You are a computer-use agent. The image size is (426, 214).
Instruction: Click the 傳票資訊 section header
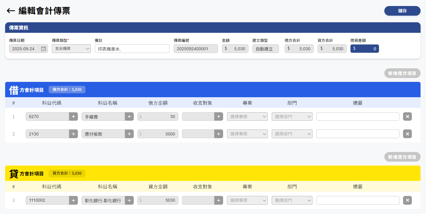pyautogui.click(x=213, y=28)
